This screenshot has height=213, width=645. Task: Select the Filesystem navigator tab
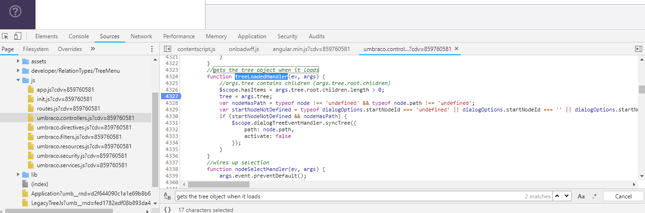36,49
